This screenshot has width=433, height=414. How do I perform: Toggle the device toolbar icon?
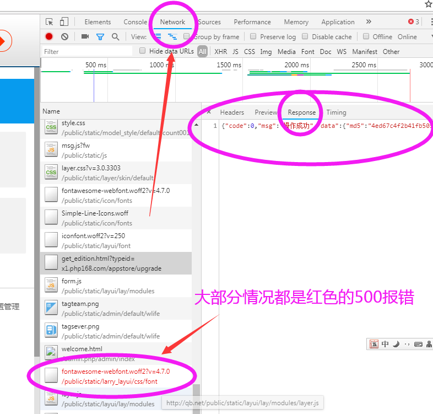coord(64,22)
